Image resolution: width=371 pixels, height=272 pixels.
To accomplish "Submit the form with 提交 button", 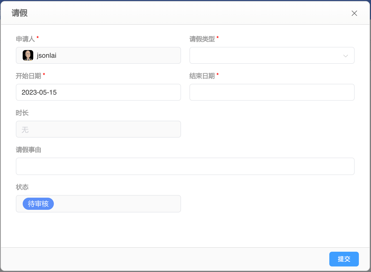I will (344, 259).
